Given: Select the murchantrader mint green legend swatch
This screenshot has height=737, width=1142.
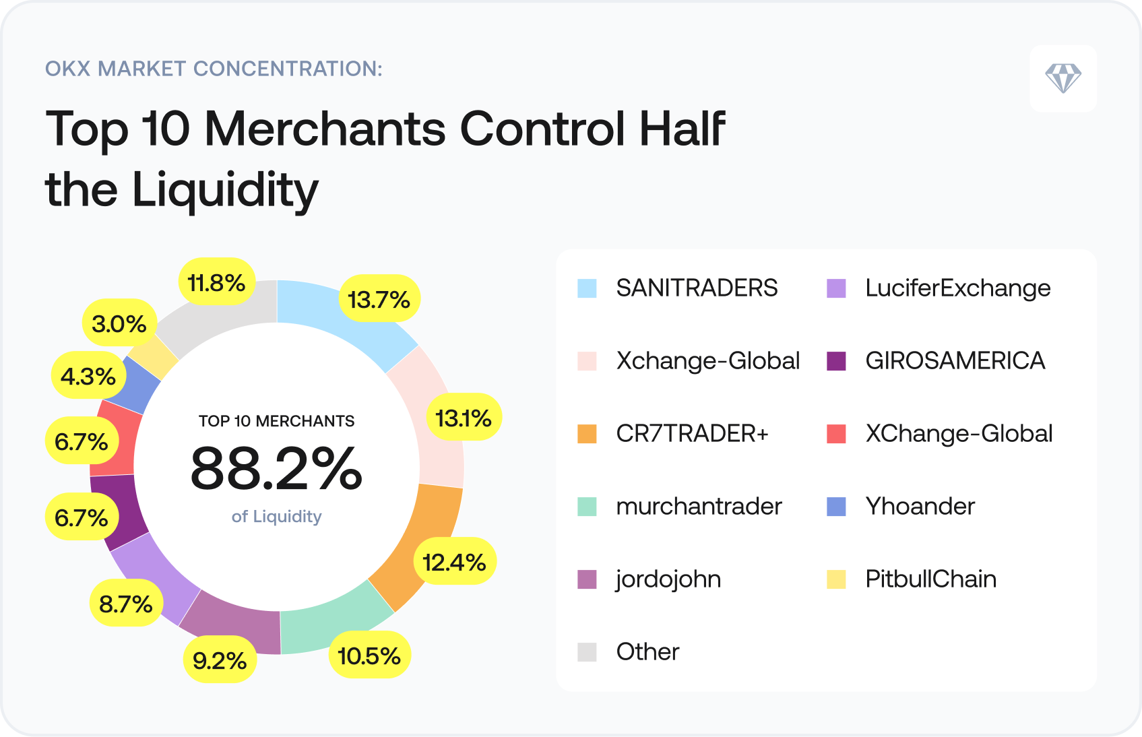Looking at the screenshot, I should 587,507.
